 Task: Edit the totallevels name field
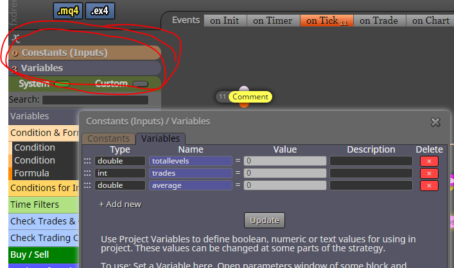pos(191,161)
